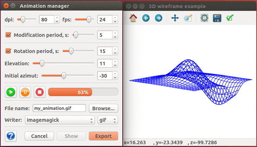The width and height of the screenshot is (257, 147).
Task: Click the Initial azimut field showing -30
Action: click(105, 76)
